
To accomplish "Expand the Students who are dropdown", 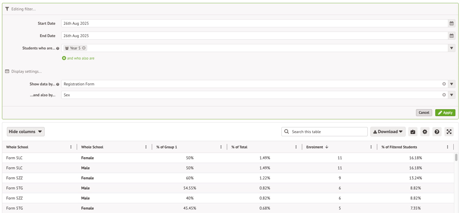I will pyautogui.click(x=451, y=48).
